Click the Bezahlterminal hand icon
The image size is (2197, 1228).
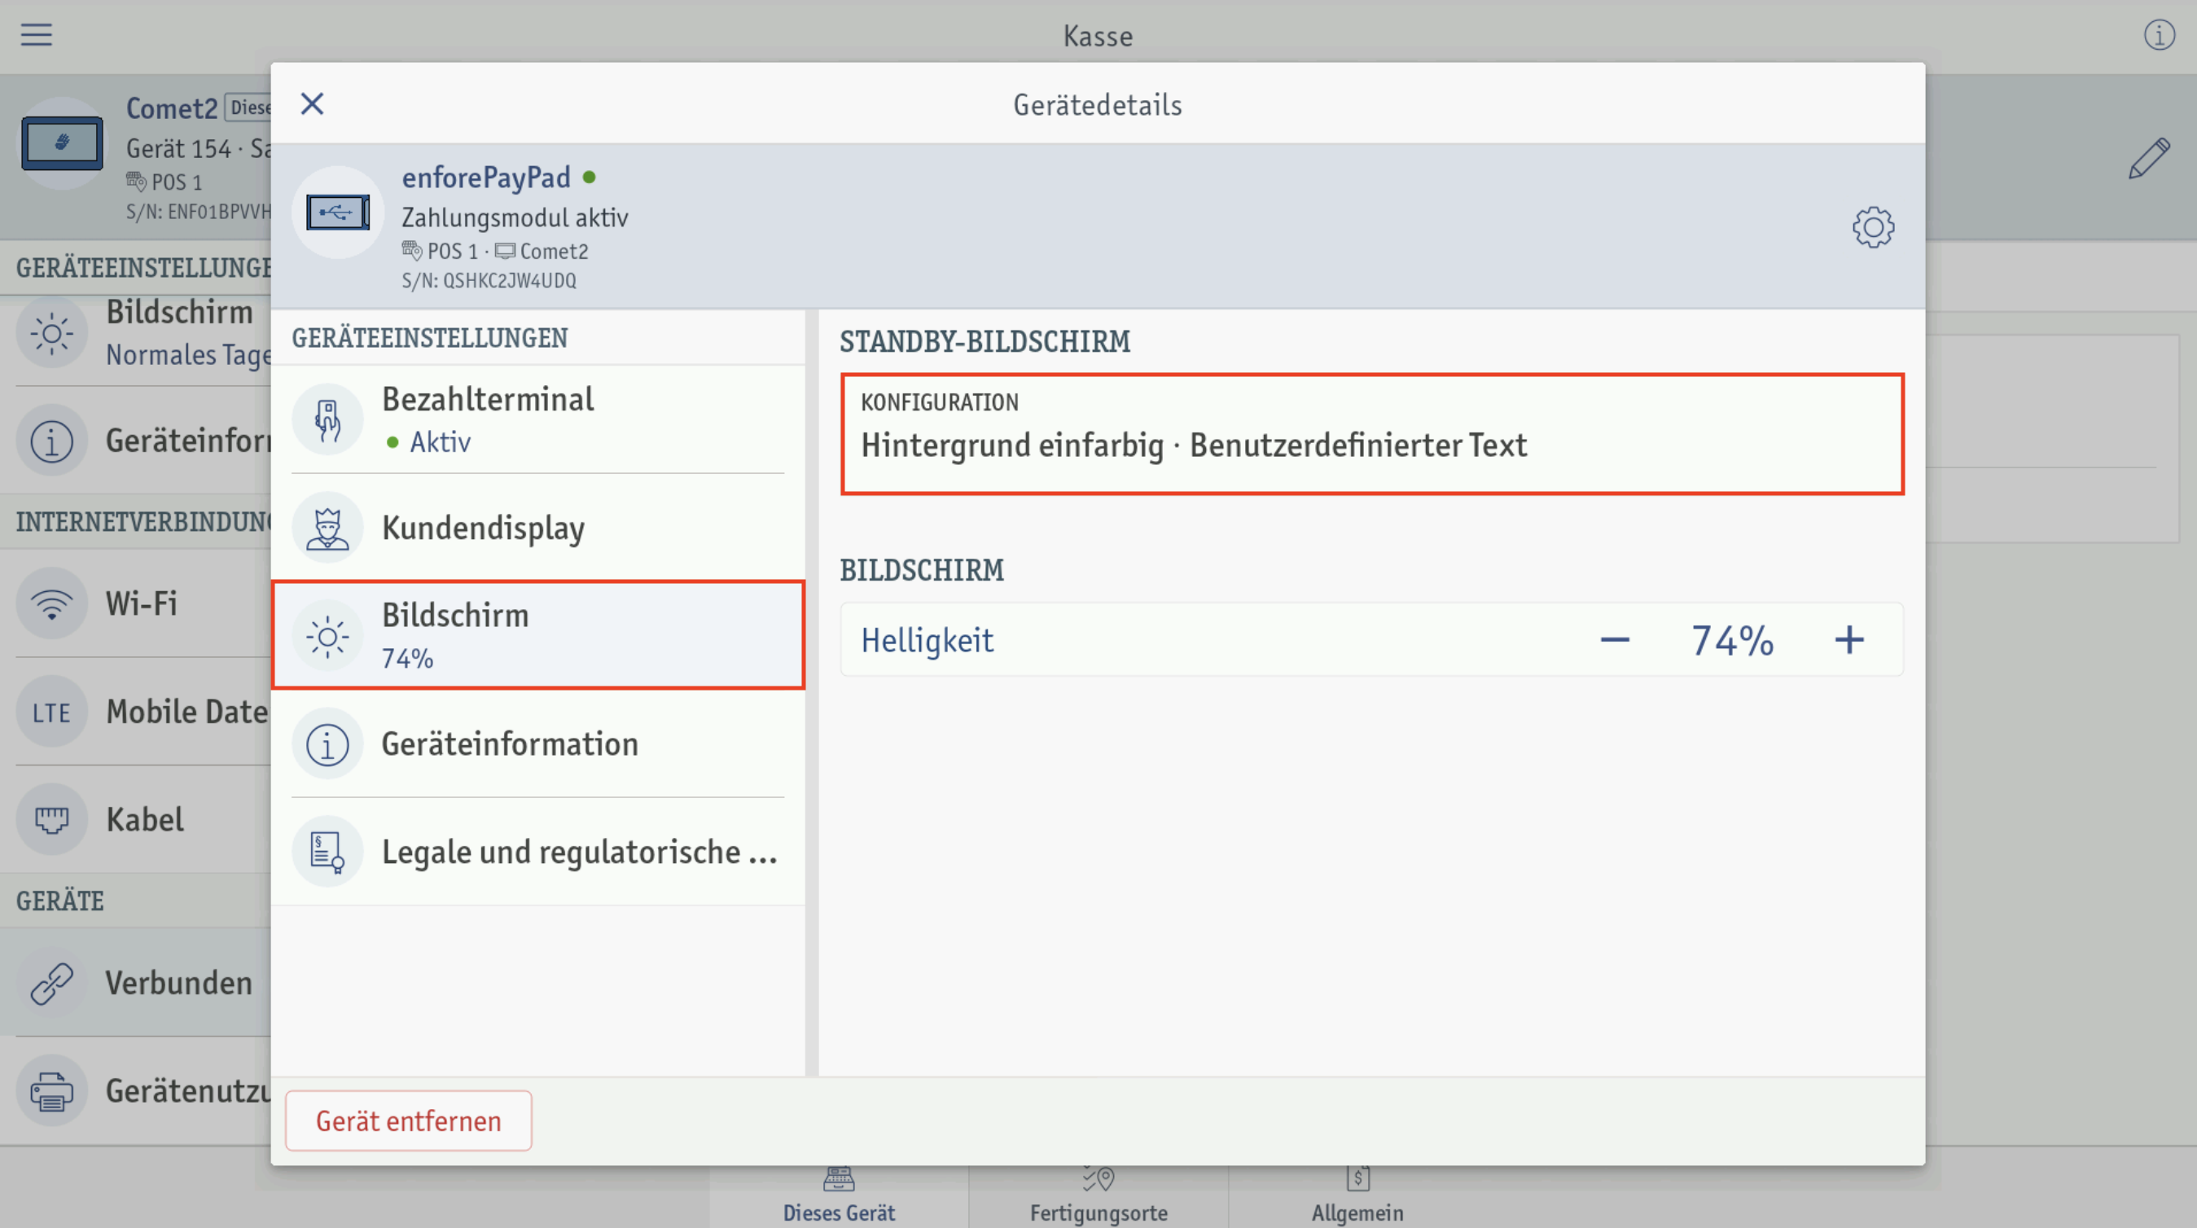(327, 419)
